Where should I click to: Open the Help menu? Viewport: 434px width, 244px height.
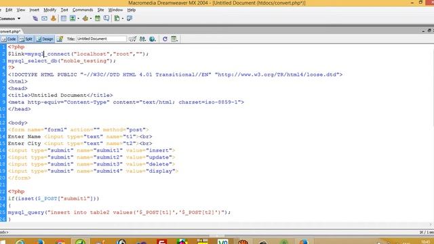coord(131,10)
